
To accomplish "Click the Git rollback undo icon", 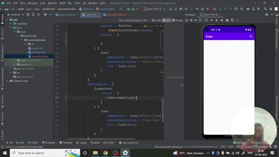I will point(242,9).
